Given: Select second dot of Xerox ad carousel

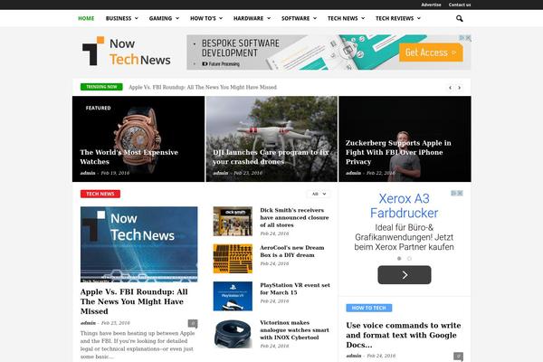Looking at the screenshot, I should (409, 259).
